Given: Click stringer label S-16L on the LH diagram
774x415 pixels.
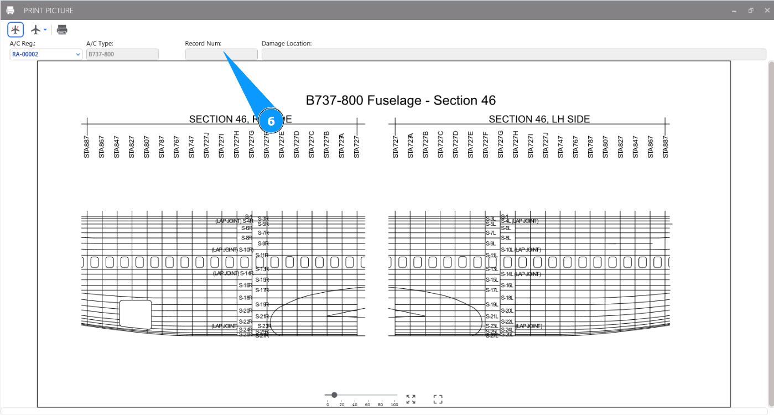Looking at the screenshot, I should (x=507, y=286).
